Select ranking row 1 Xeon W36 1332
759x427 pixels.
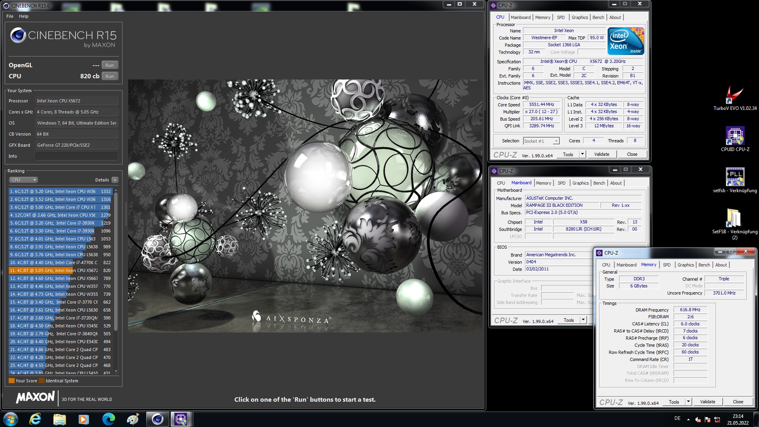pos(60,191)
